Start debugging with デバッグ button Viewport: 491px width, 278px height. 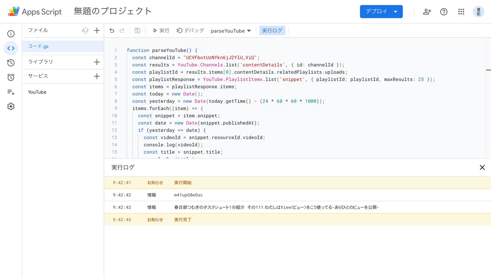click(x=190, y=31)
